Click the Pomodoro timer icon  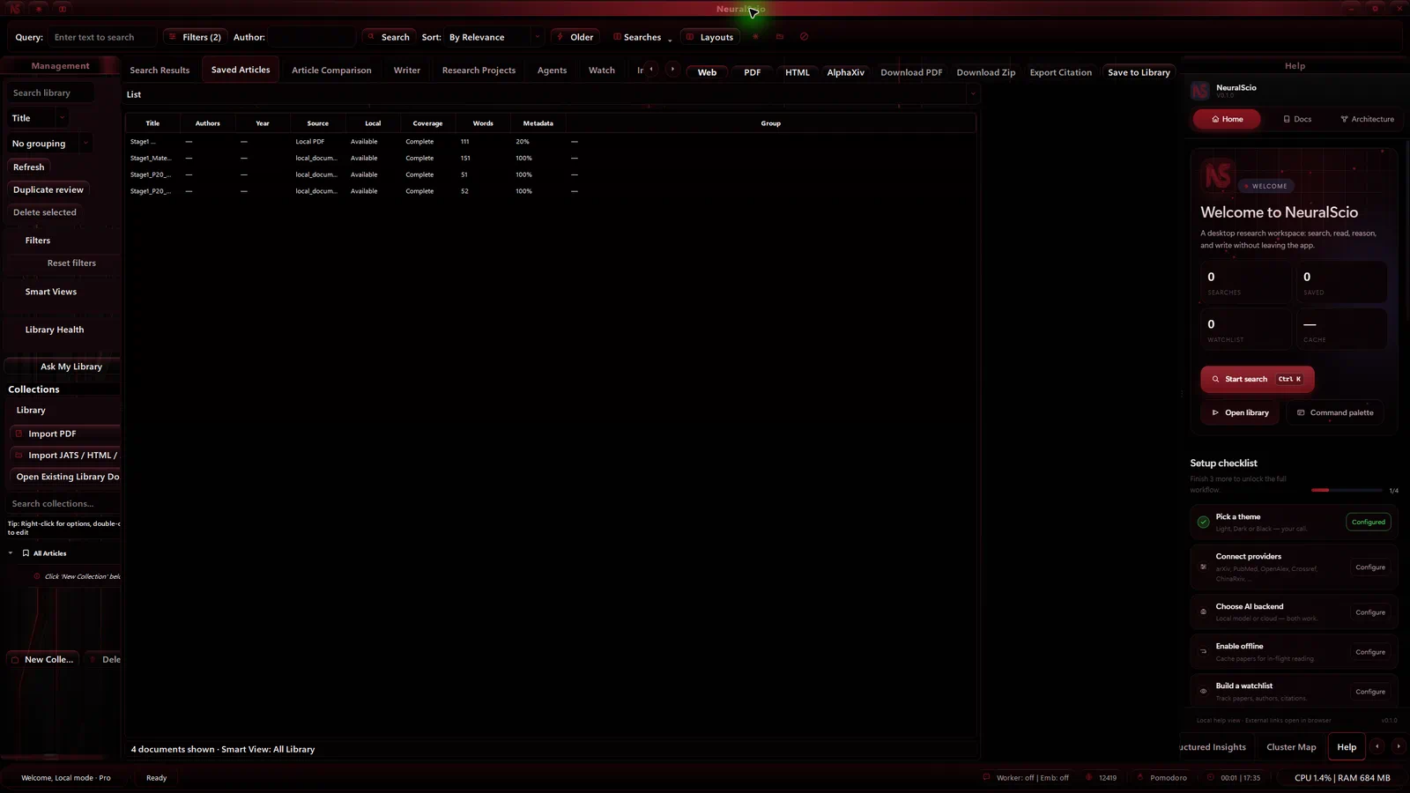(1140, 777)
